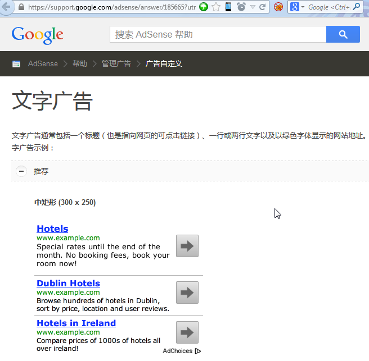Viewport: 369px width, 361px height.
Task: Click the 中矩形 (300 x 250) heading
Action: click(x=65, y=202)
